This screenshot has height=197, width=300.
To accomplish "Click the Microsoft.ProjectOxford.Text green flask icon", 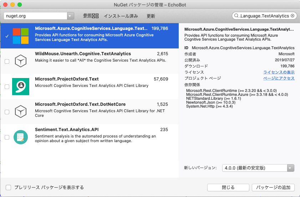I will click(x=21, y=86).
